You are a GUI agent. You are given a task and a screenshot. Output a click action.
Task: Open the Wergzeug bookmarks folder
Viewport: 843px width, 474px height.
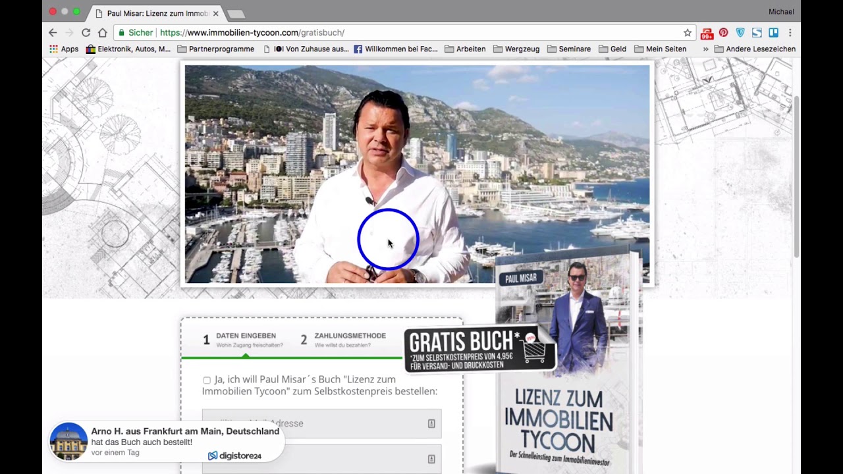coord(516,49)
